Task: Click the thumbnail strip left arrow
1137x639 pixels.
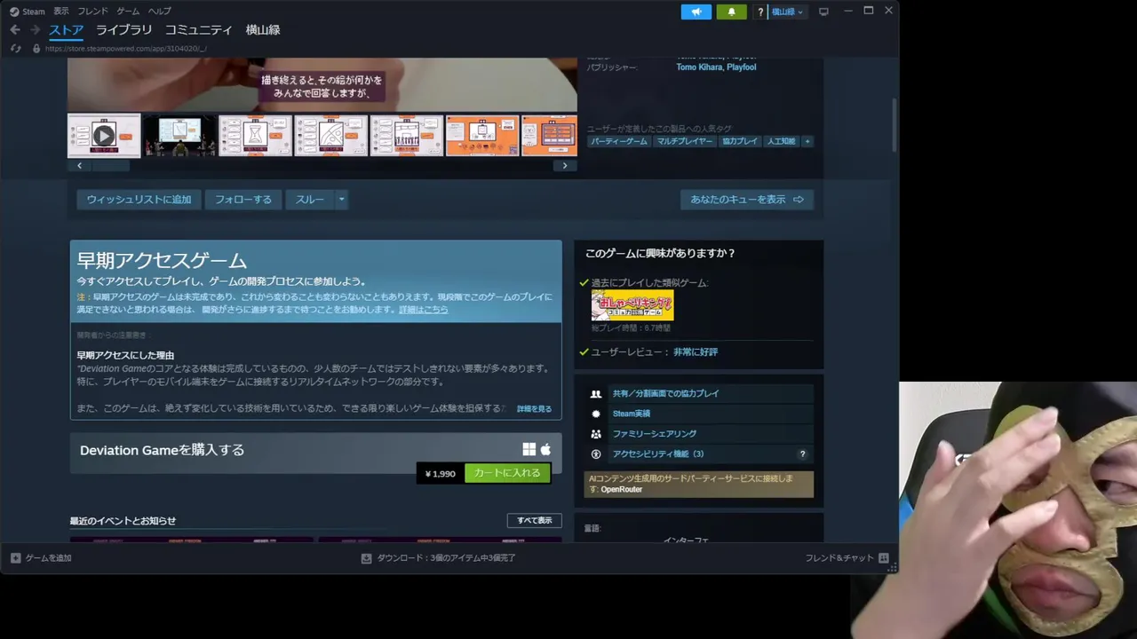Action: point(79,166)
